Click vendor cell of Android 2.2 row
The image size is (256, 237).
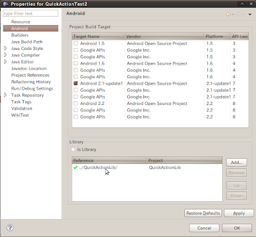[157, 103]
